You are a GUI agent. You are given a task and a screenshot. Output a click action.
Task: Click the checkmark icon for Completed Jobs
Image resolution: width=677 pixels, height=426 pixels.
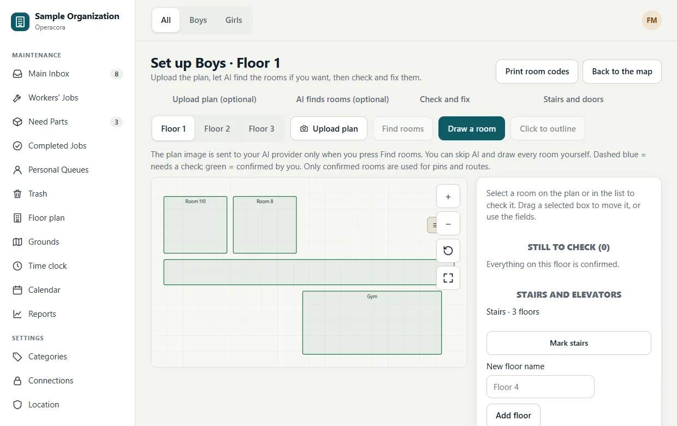coord(17,146)
